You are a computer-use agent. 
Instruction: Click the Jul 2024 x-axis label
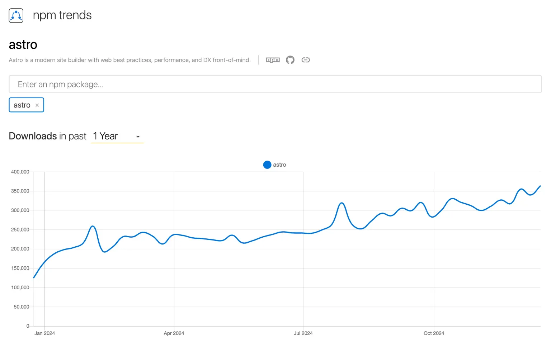(x=303, y=333)
